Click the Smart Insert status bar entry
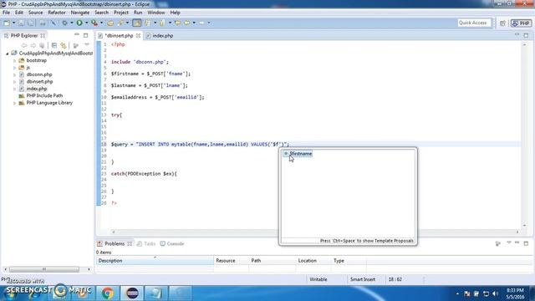 [362, 279]
